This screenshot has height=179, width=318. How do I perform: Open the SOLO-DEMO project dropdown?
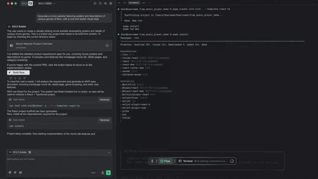[x=47, y=4]
